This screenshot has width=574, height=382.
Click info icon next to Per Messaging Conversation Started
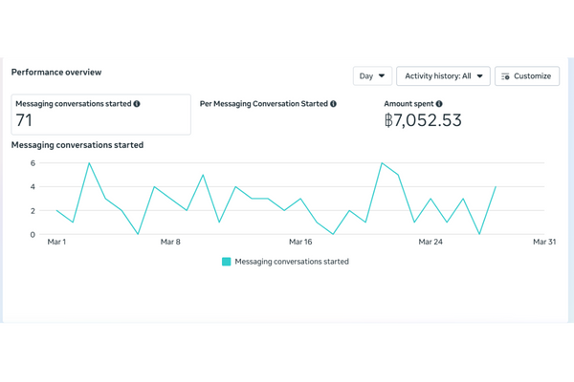(x=333, y=103)
